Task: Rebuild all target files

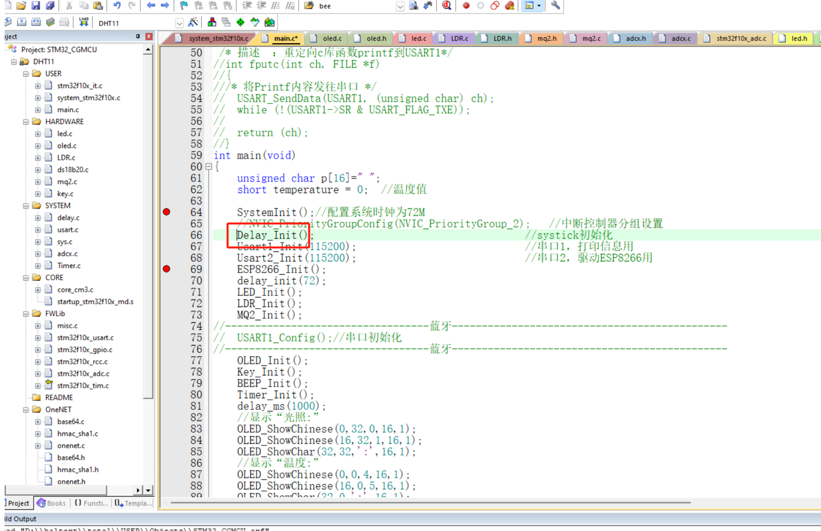Action: click(36, 22)
